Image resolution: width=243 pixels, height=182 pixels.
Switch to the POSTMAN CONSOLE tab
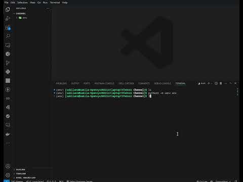[104, 83]
